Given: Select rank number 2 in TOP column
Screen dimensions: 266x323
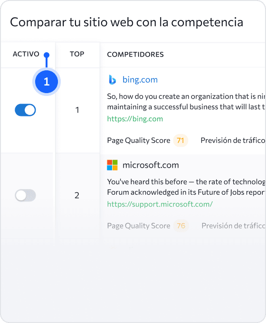Looking at the screenshot, I should [x=77, y=195].
